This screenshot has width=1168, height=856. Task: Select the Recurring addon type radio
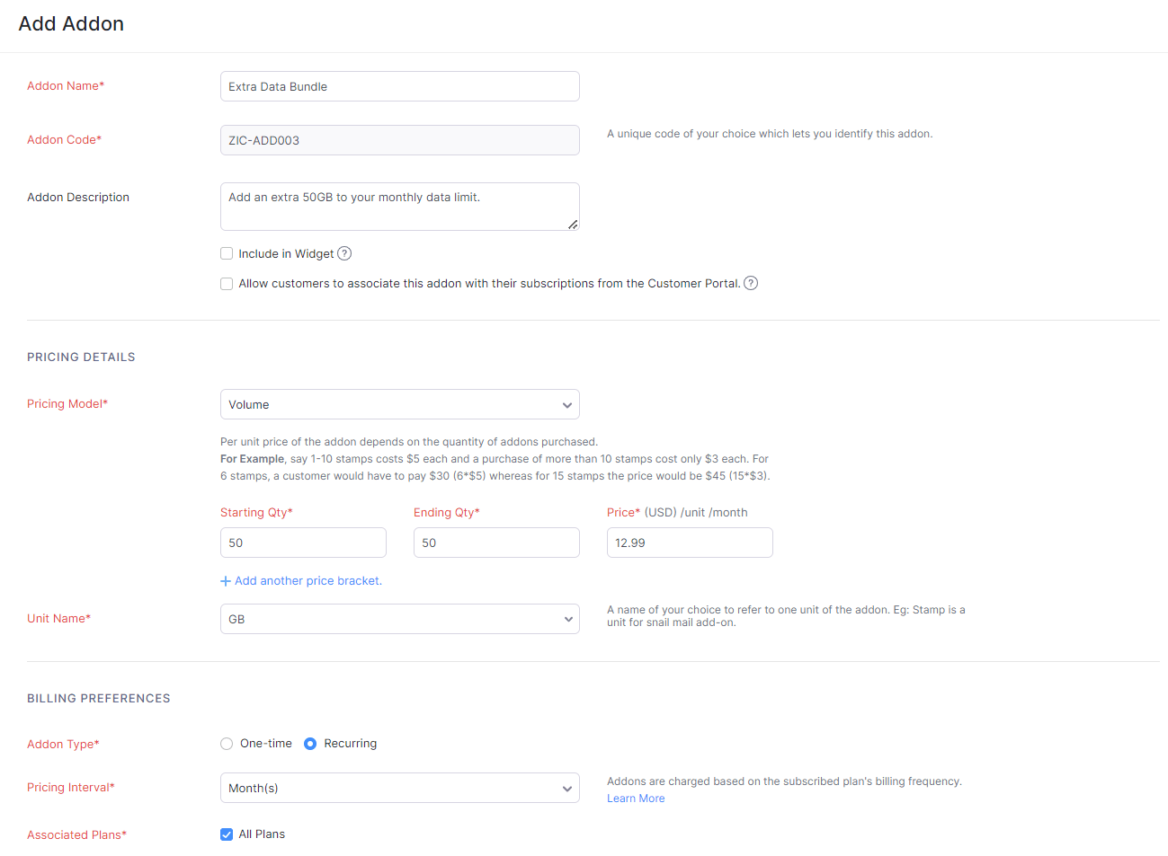click(310, 744)
